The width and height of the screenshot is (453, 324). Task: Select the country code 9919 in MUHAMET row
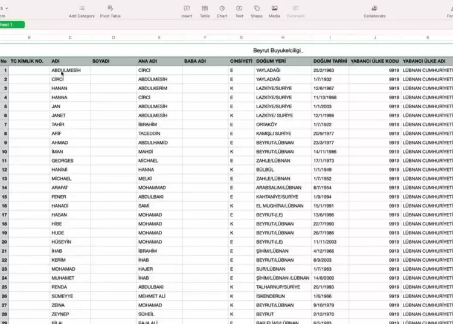tap(374, 277)
